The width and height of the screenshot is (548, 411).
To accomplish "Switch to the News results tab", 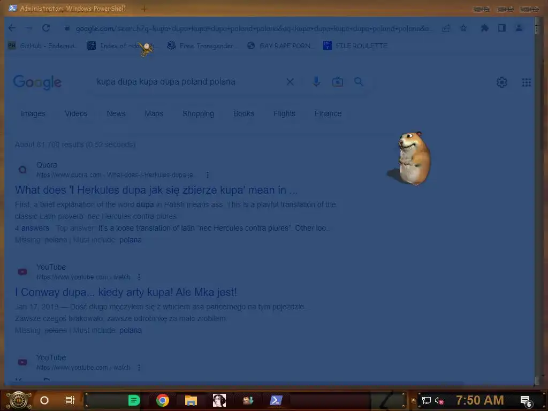I will pyautogui.click(x=116, y=113).
